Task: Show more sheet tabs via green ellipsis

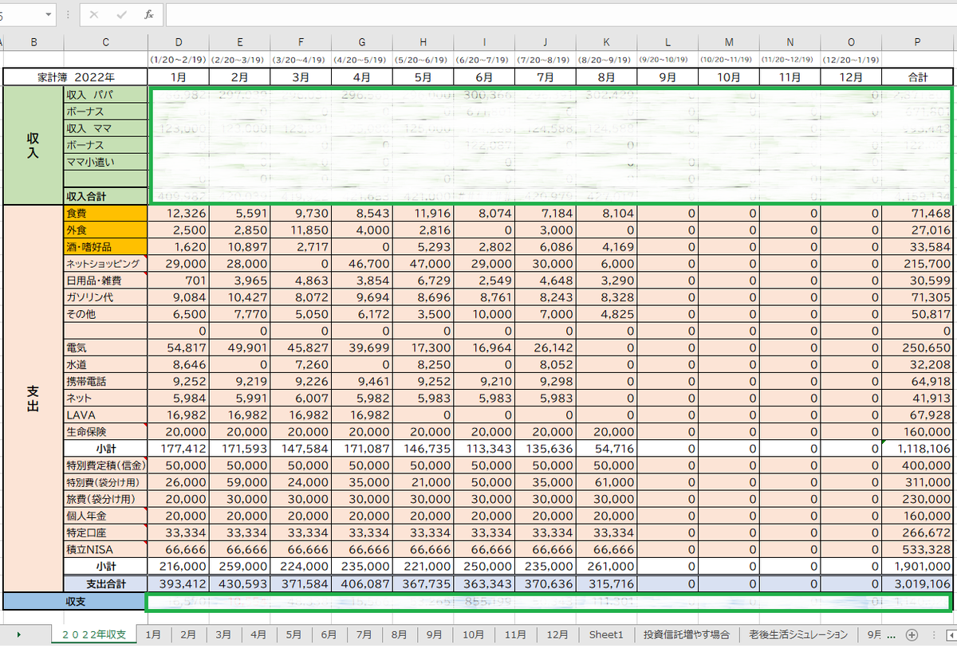Action: tap(891, 635)
